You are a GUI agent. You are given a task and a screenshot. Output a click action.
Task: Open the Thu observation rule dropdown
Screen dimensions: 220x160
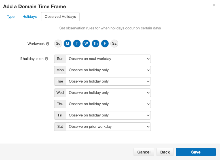[x=108, y=104]
